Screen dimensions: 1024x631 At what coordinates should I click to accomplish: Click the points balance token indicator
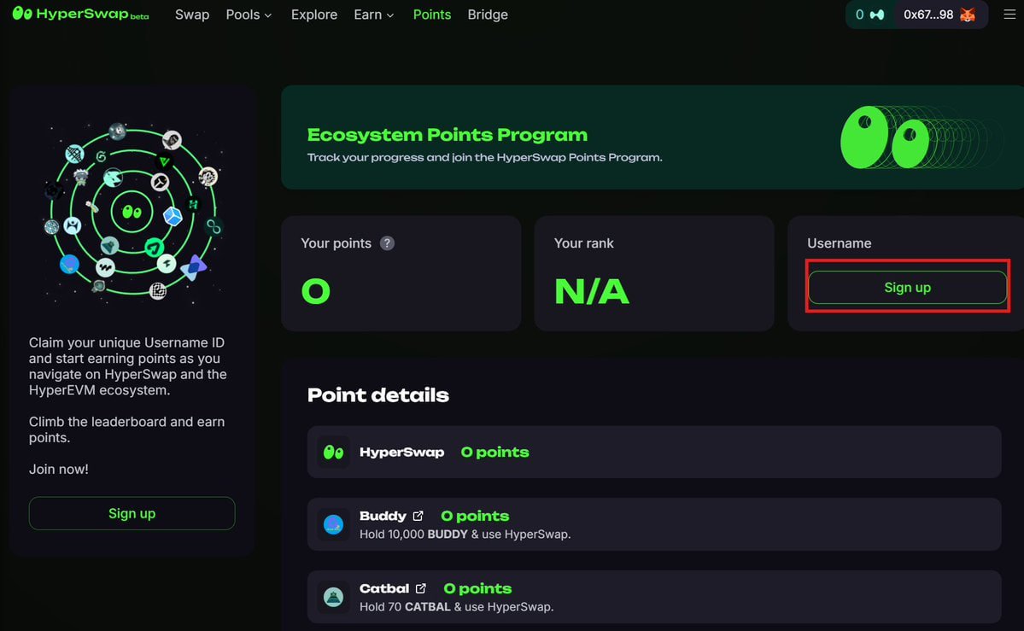[x=870, y=15]
